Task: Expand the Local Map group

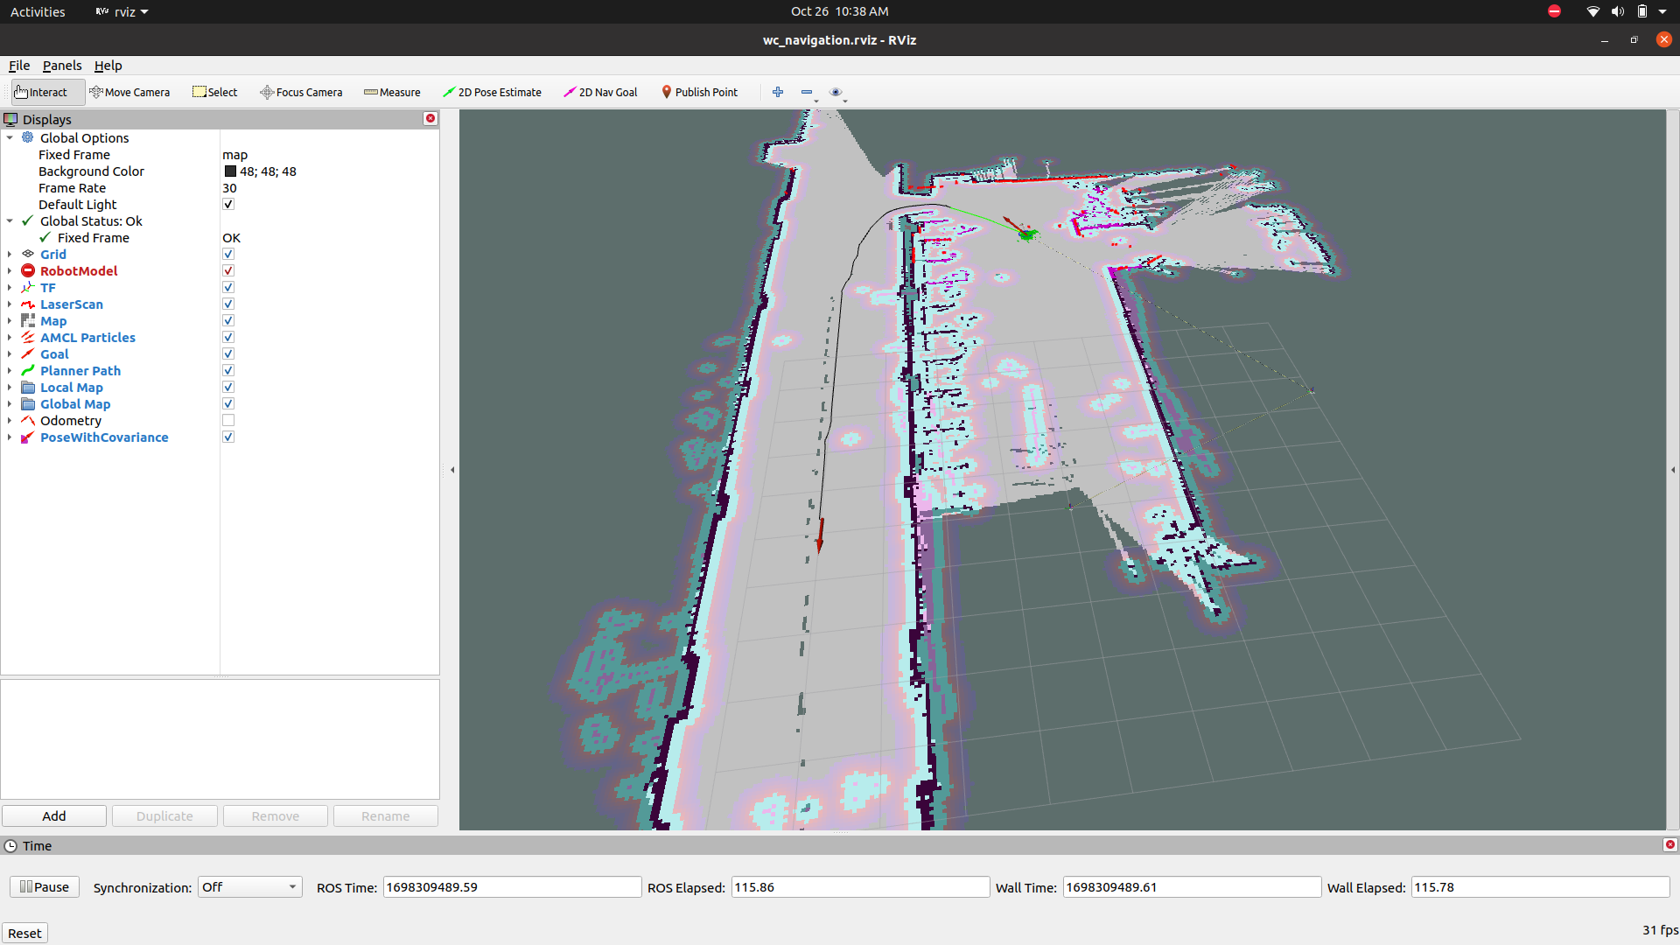Action: tap(10, 387)
